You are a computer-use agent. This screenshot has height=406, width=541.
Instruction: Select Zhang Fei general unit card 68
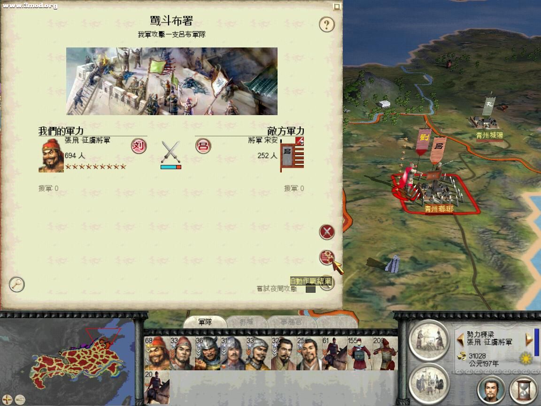[157, 353]
